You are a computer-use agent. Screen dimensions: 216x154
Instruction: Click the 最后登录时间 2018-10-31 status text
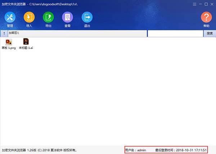click(x=181, y=150)
